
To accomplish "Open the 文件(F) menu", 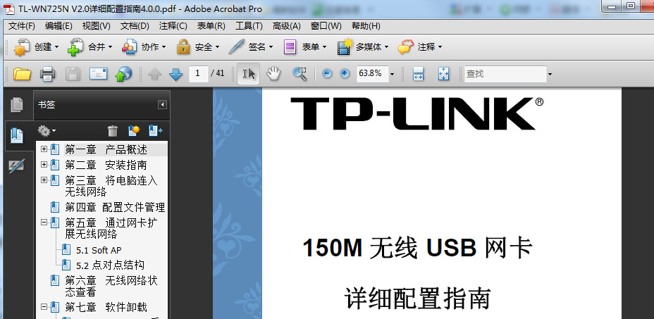I will [x=22, y=26].
